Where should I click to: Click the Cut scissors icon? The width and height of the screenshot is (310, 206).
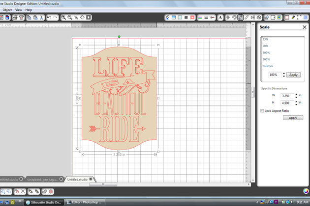tap(42, 17)
